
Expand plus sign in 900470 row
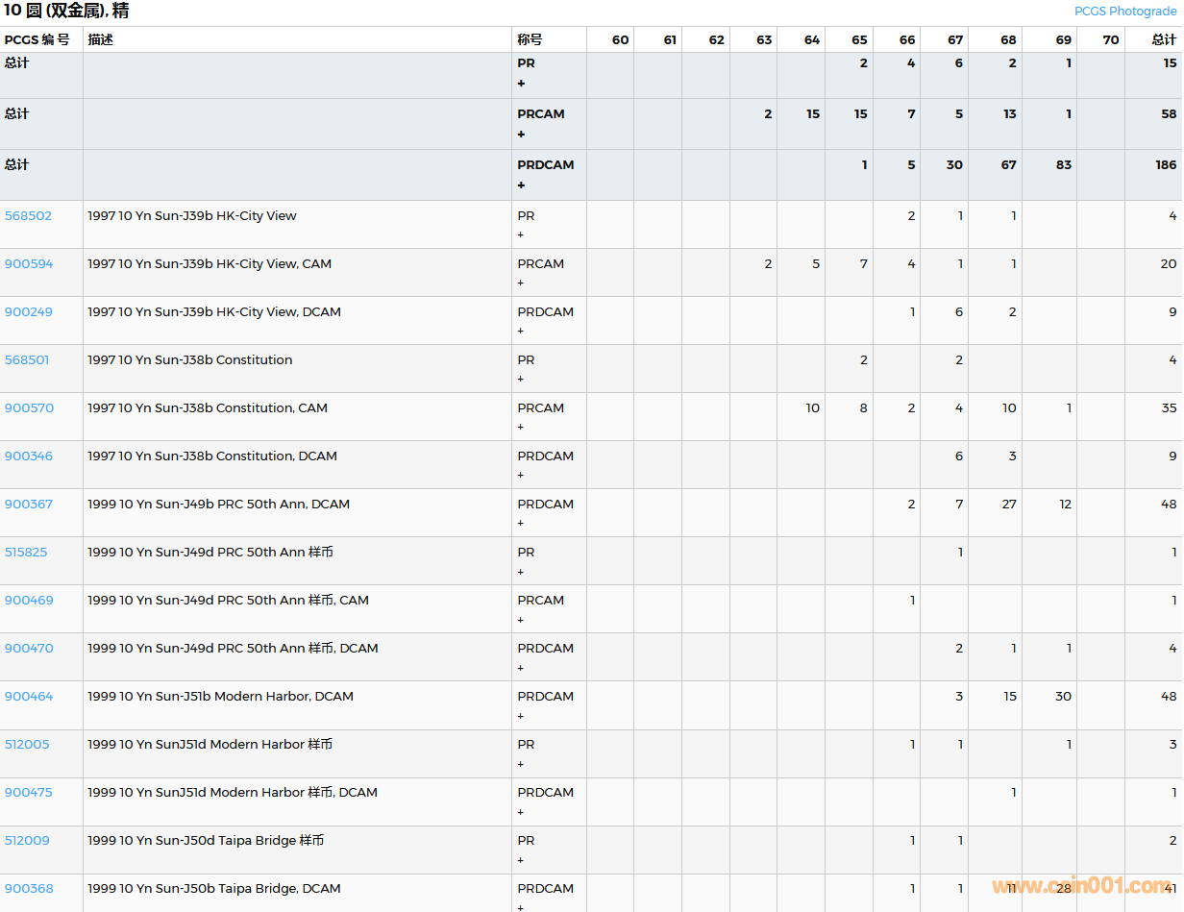click(521, 668)
